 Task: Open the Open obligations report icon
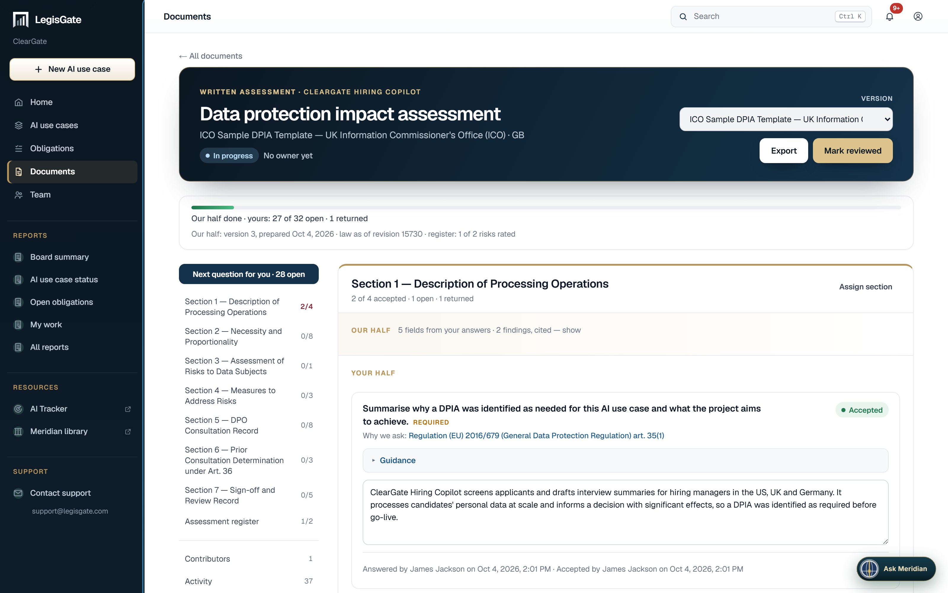coord(18,302)
